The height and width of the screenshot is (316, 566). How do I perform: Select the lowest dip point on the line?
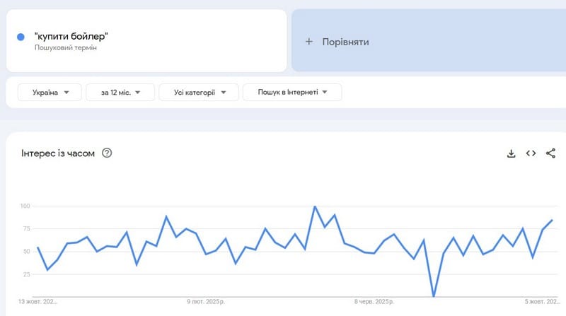434,295
